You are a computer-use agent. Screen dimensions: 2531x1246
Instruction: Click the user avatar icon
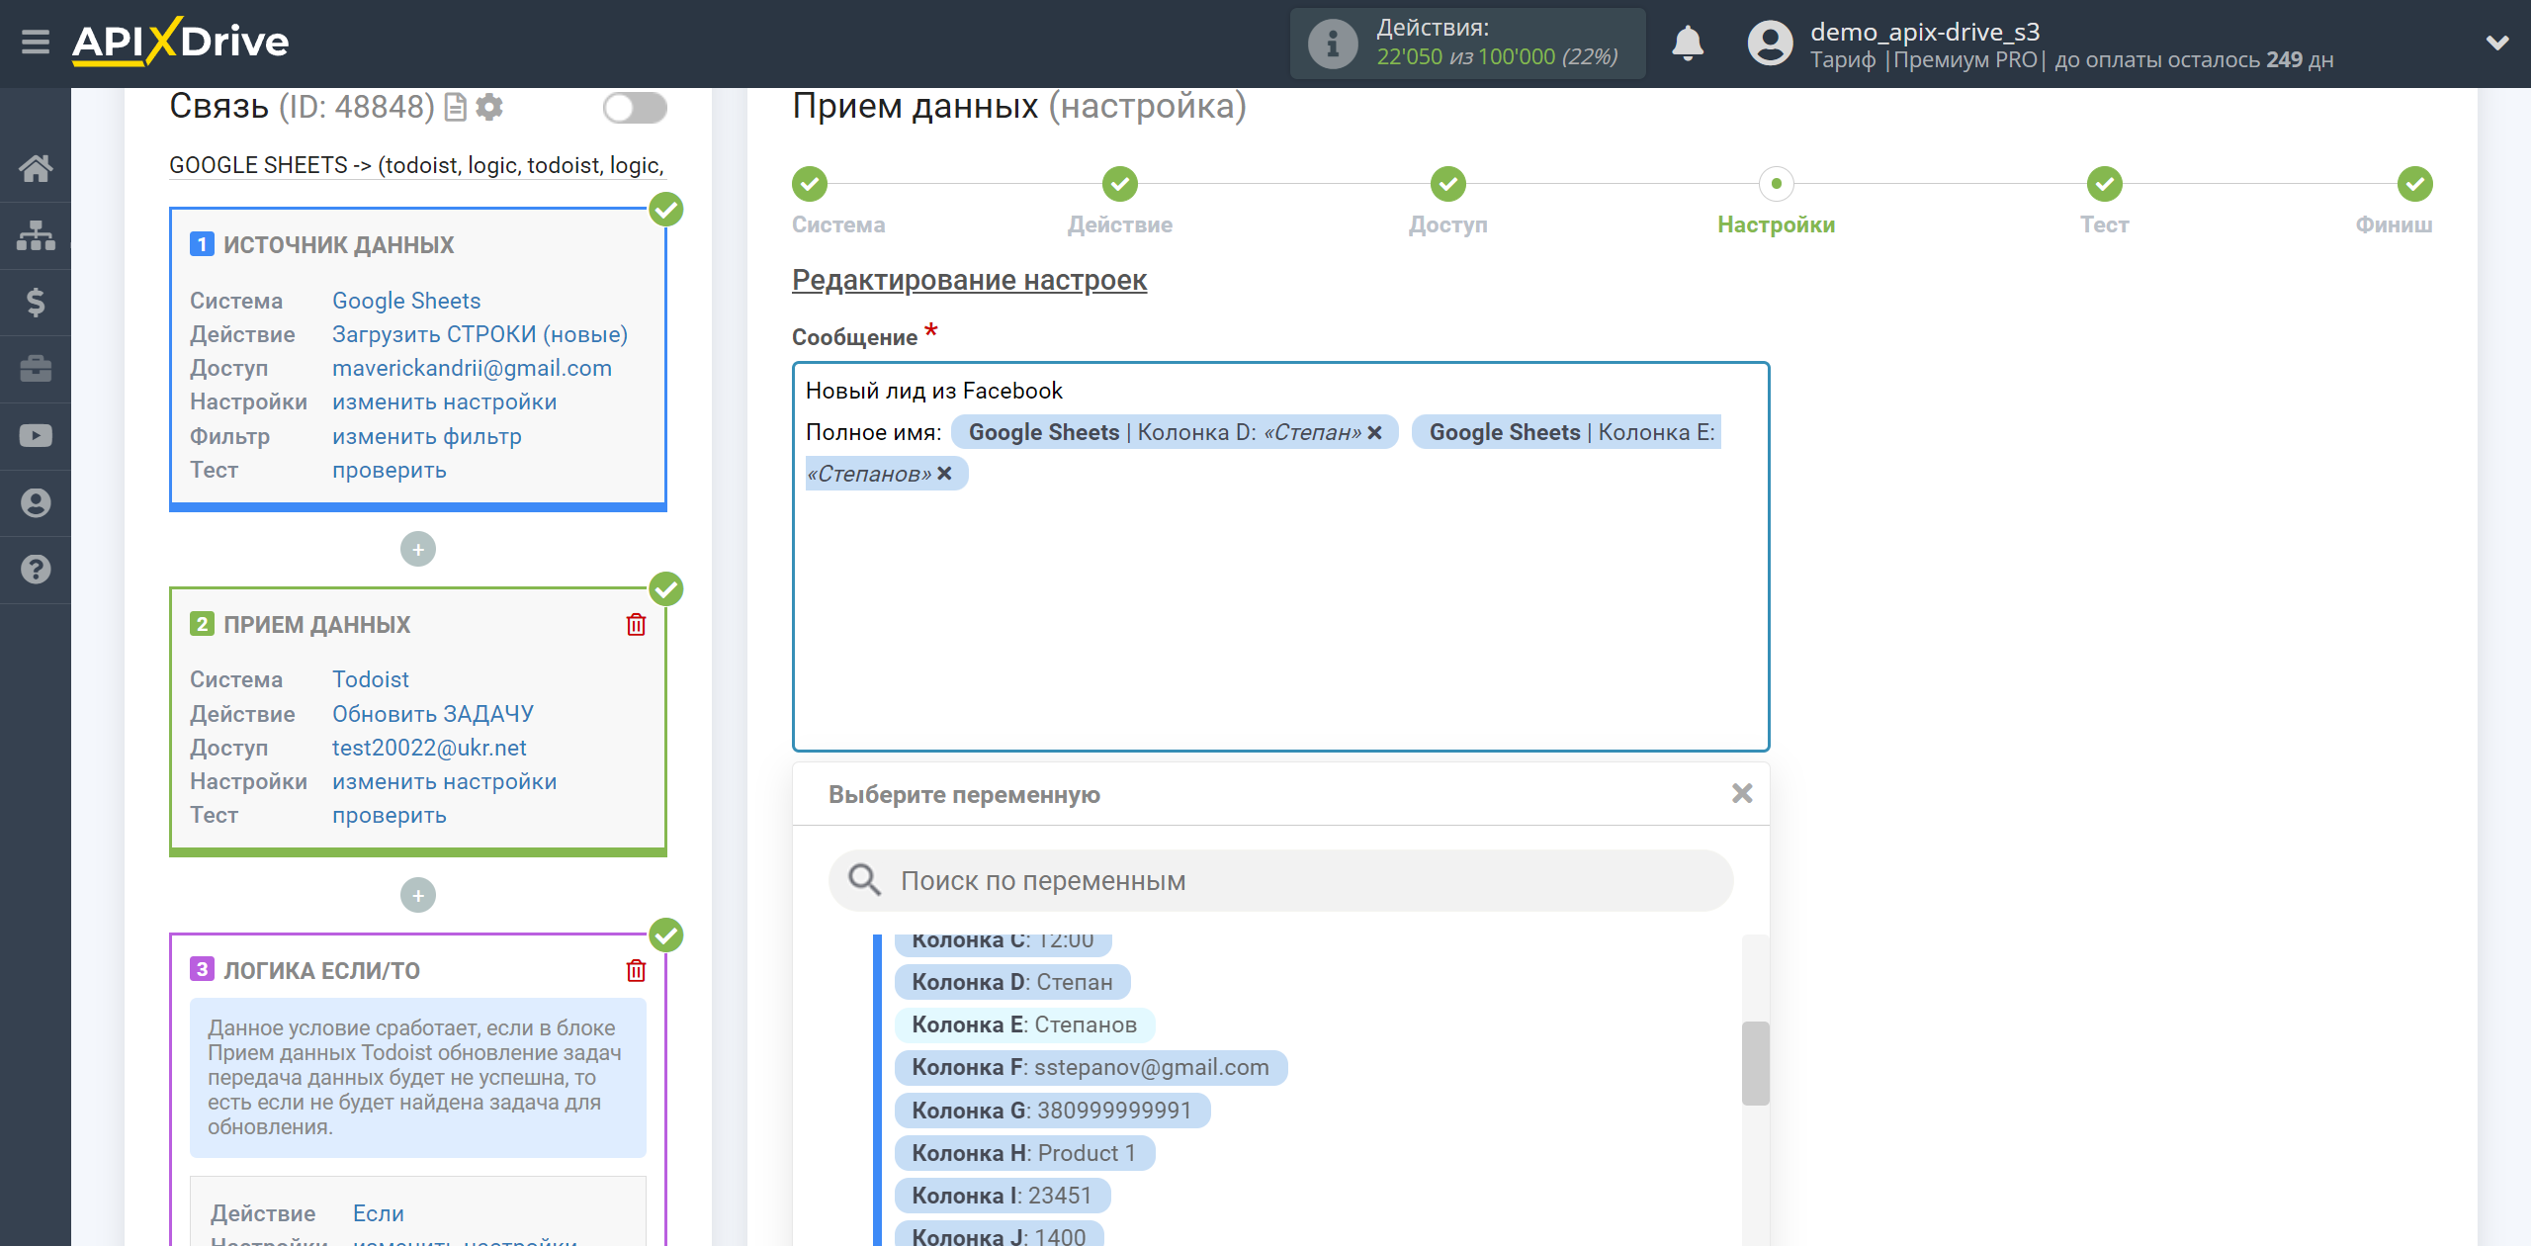(1770, 44)
